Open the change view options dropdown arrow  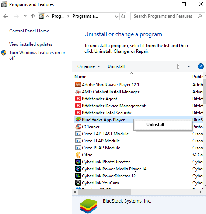(x=189, y=66)
